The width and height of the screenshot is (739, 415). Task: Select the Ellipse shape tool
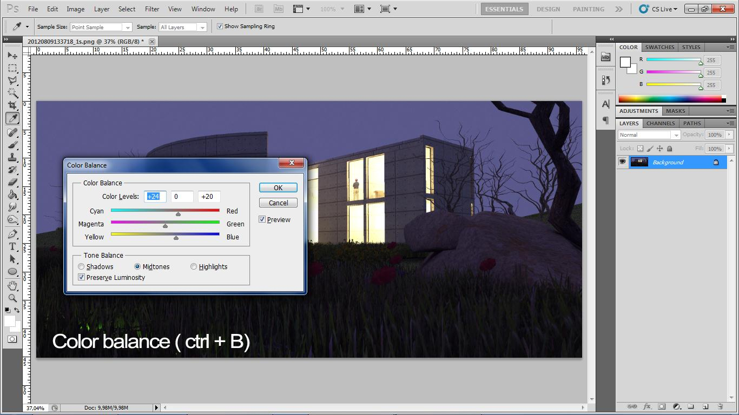(x=12, y=271)
